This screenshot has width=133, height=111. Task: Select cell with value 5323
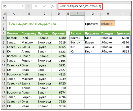[59, 52]
